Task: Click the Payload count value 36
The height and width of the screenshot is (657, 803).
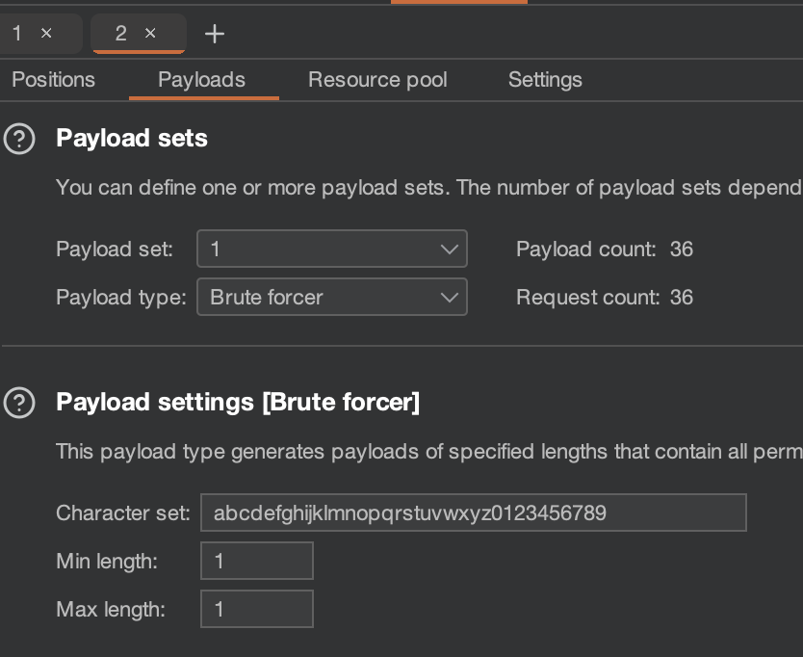Action: 681,250
